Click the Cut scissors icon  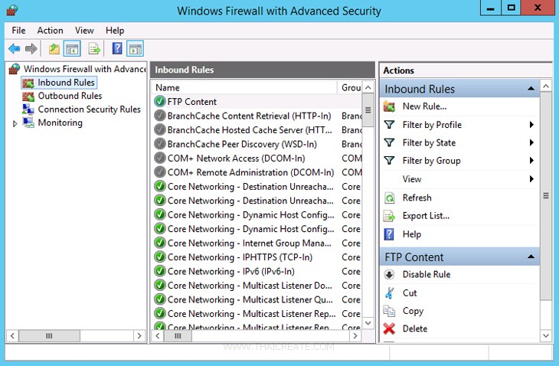(x=389, y=293)
